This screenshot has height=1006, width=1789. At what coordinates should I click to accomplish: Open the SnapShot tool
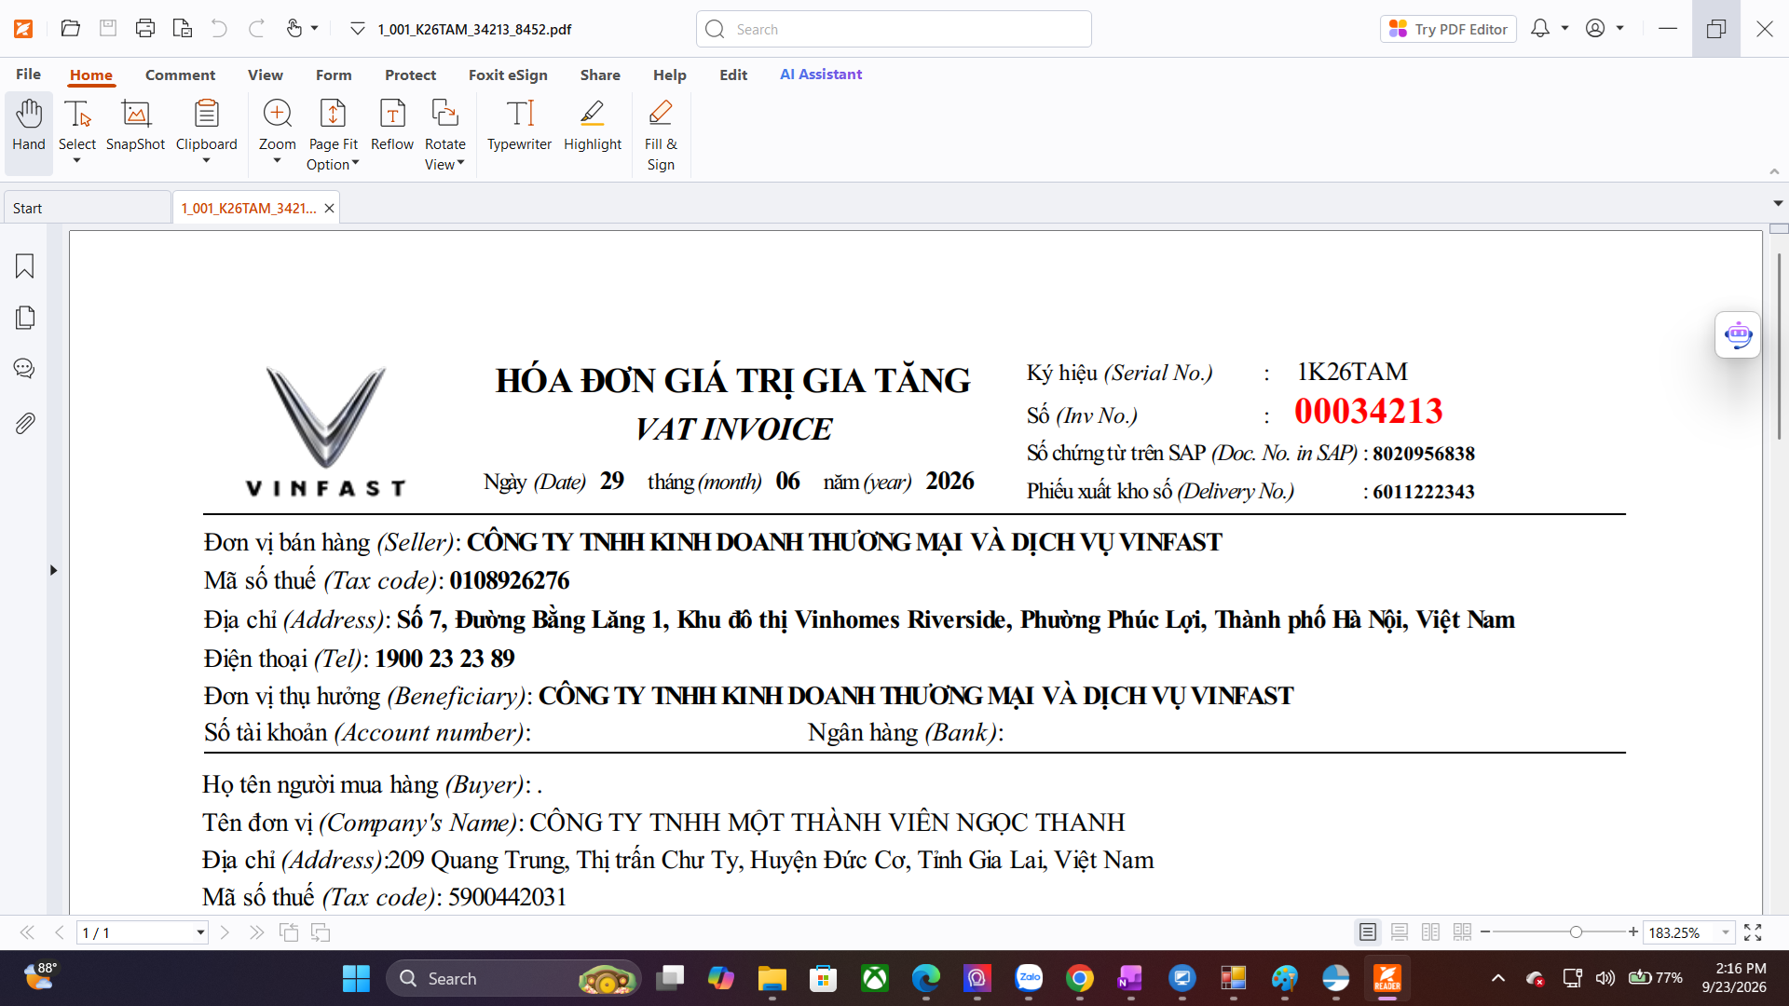point(135,126)
